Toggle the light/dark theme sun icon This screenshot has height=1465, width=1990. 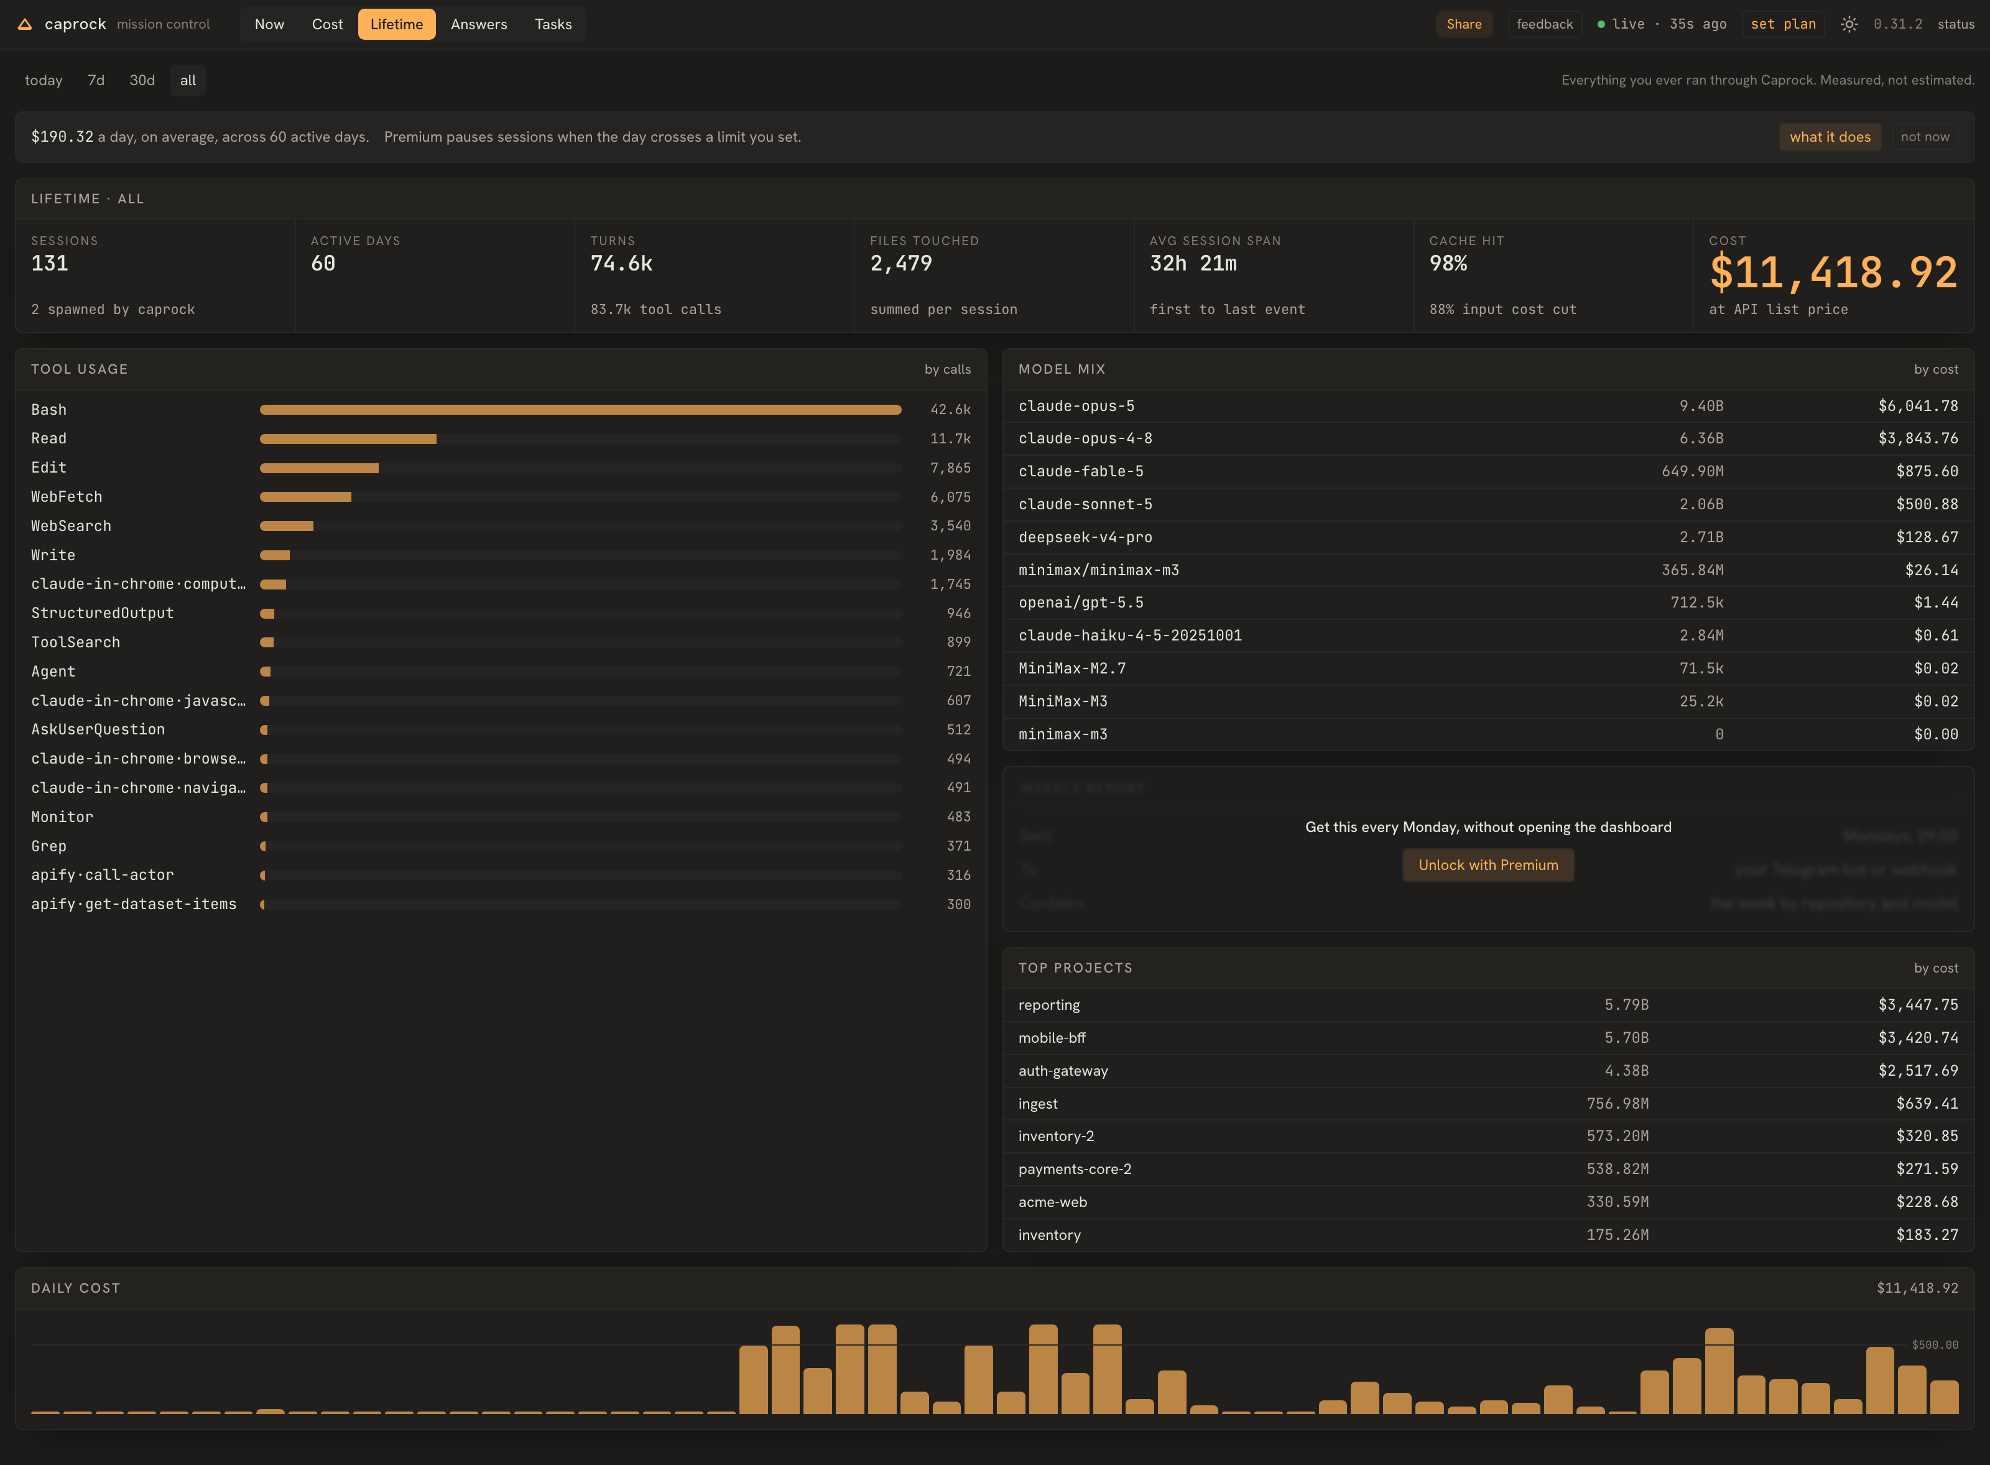pyautogui.click(x=1849, y=24)
